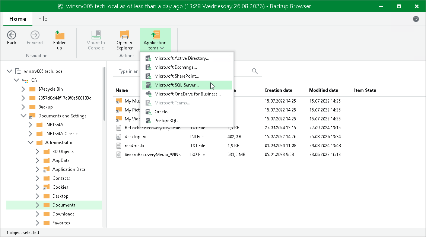Click the '1 object selected' status text
The height and width of the screenshot is (237, 426).
(23, 233)
